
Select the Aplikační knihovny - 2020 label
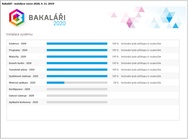[x=24, y=102]
